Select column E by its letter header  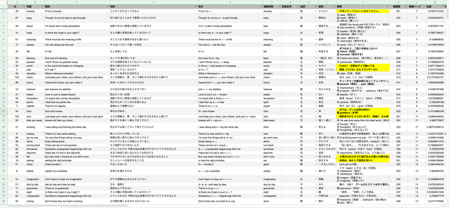(230, 2)
